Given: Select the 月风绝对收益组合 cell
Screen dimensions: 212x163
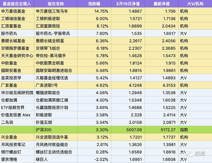Looking at the screenshot, I should (56, 145).
